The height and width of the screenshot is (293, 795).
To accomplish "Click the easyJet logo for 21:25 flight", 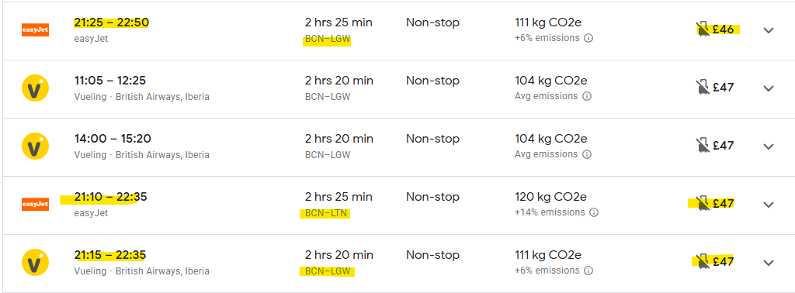I will tap(35, 30).
